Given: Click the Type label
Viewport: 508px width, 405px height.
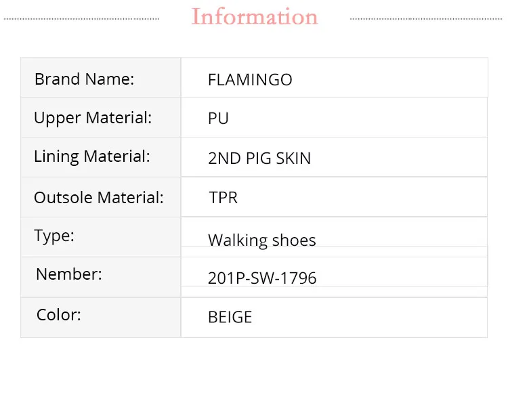Looking at the screenshot, I should coord(54,236).
